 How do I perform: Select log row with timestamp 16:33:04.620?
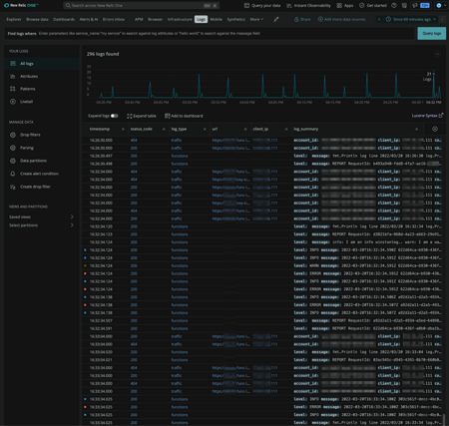(x=262, y=352)
